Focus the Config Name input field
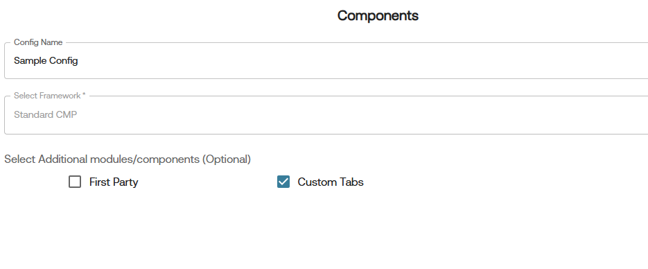This screenshot has width=648, height=269. (326, 61)
